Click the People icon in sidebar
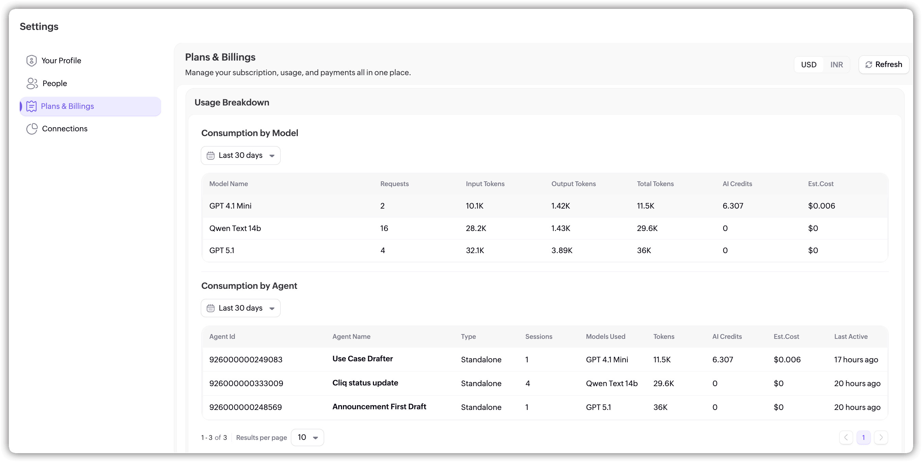The image size is (922, 462). point(32,83)
